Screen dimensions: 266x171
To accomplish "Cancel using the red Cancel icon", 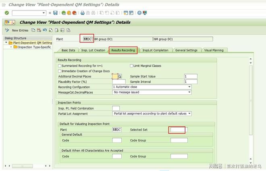I will tap(74, 13).
